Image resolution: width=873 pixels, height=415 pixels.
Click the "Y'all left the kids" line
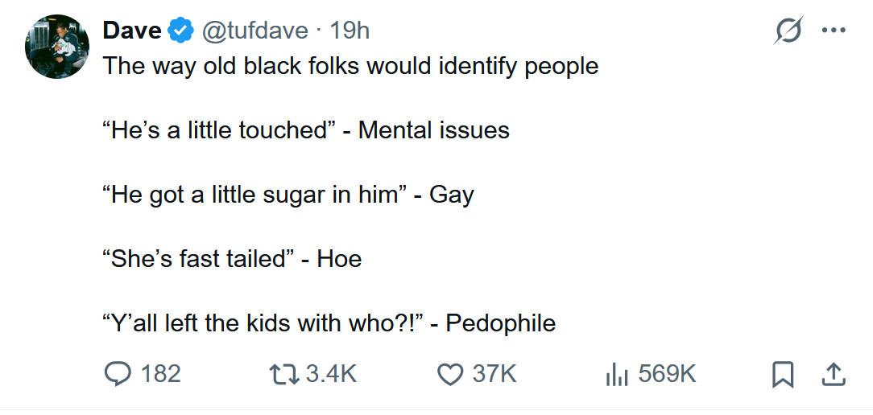329,323
